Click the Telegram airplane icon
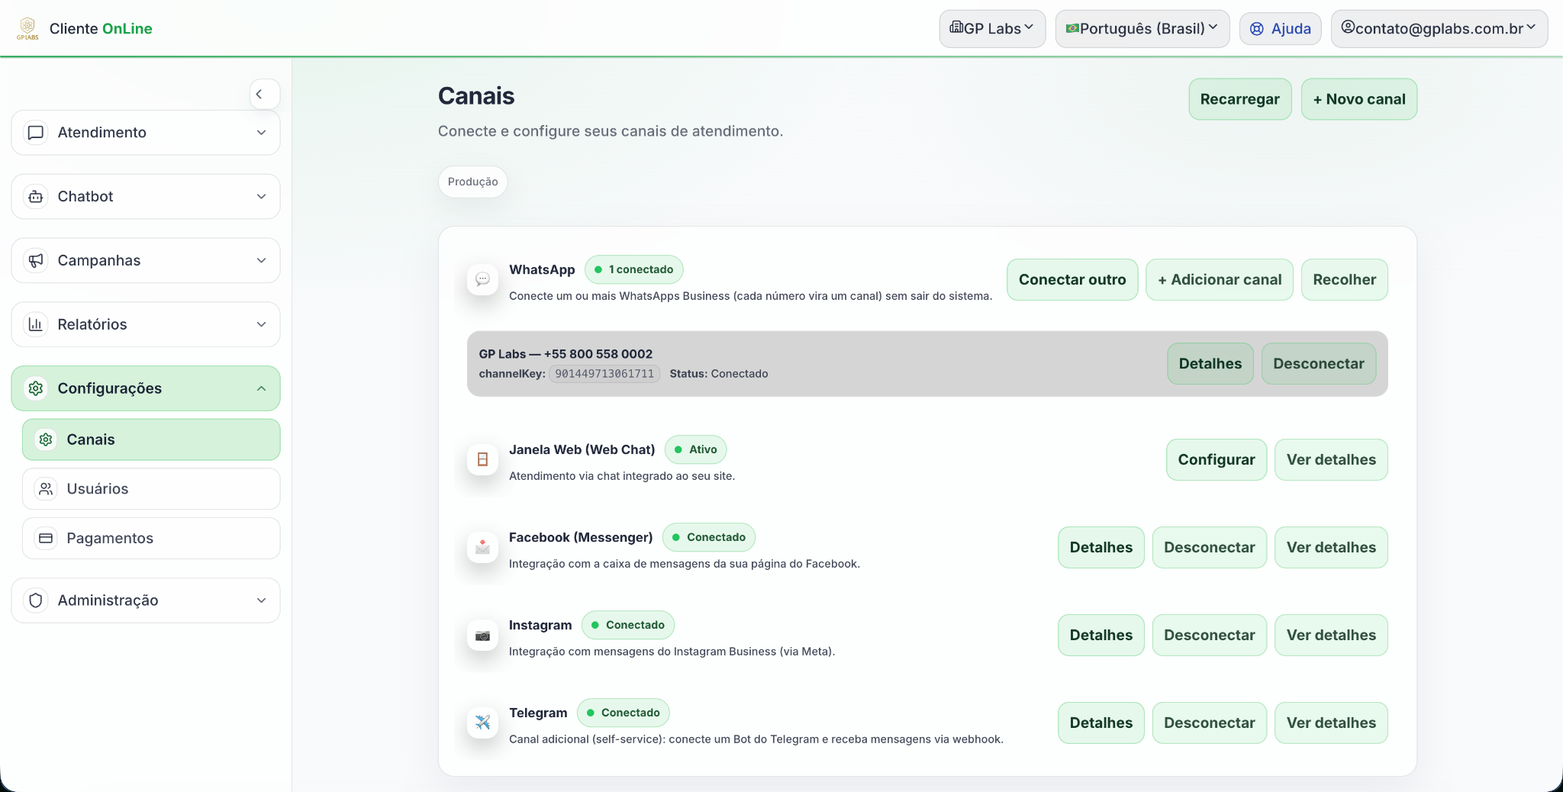The image size is (1563, 792). (x=482, y=723)
